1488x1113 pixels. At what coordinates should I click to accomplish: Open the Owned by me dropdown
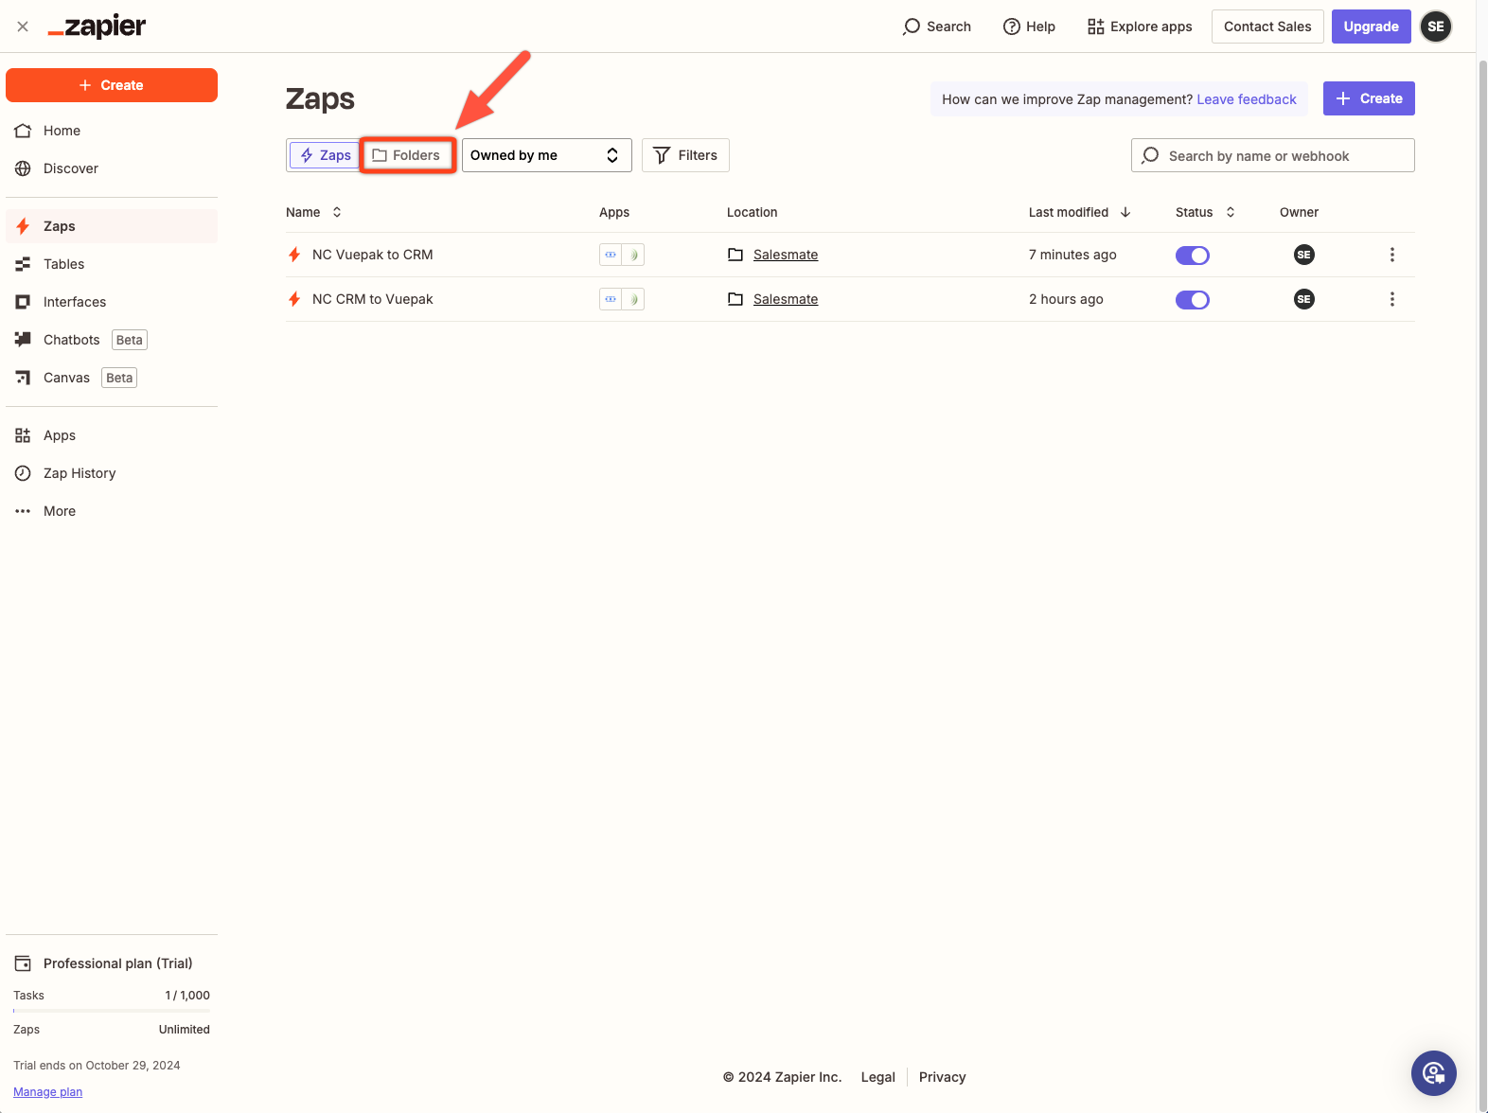click(546, 155)
